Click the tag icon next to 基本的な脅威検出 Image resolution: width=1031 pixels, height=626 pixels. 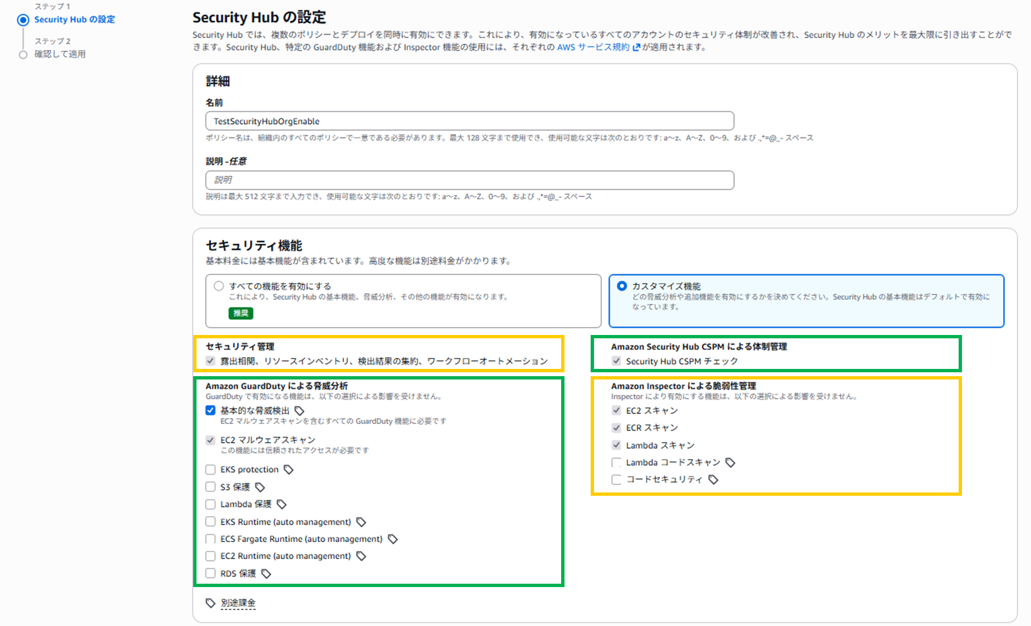(300, 411)
